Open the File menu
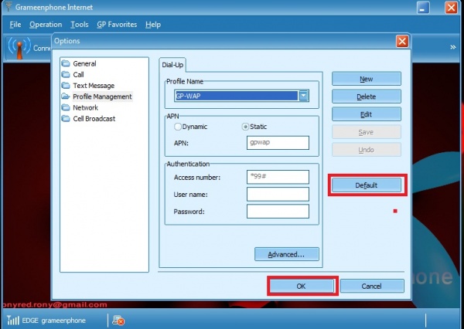Image resolution: width=464 pixels, height=329 pixels. coord(15,25)
